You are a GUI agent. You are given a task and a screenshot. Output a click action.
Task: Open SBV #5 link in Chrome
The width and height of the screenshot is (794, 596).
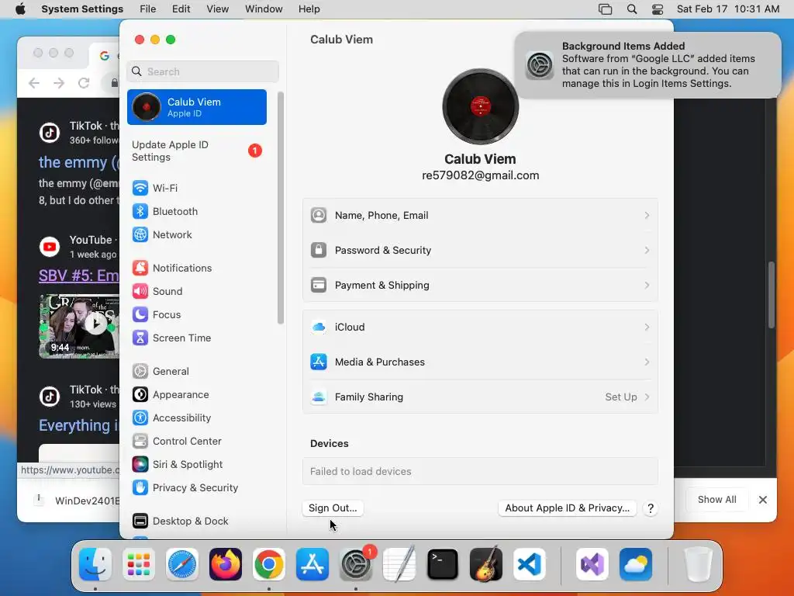coord(79,275)
